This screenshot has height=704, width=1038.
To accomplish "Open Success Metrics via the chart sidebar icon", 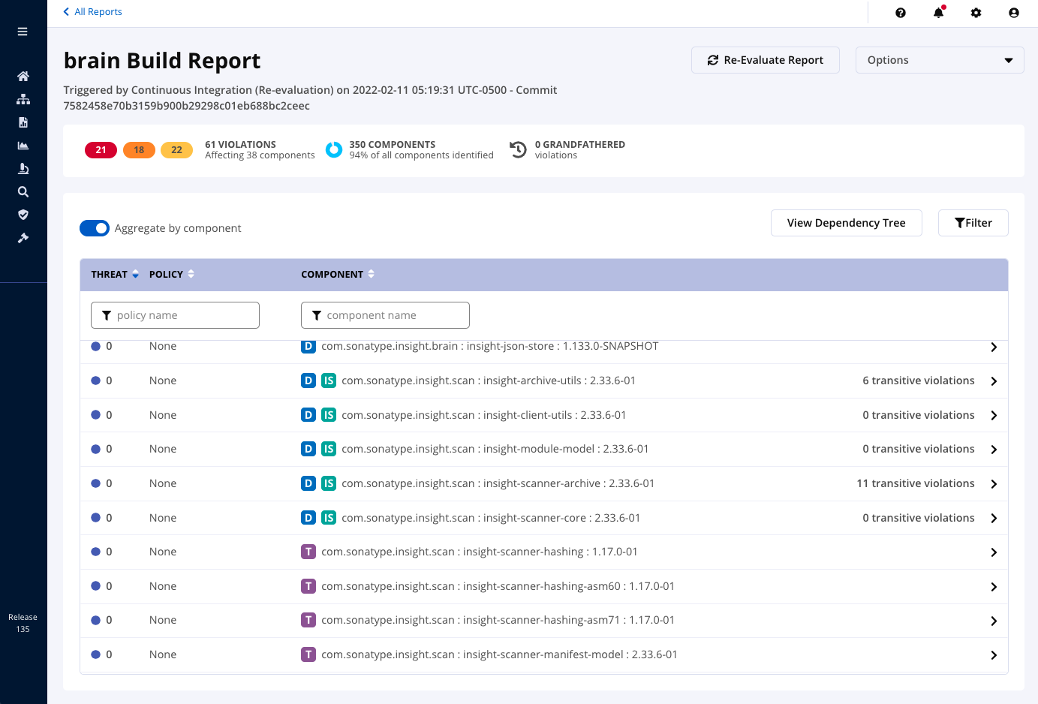I will [23, 145].
